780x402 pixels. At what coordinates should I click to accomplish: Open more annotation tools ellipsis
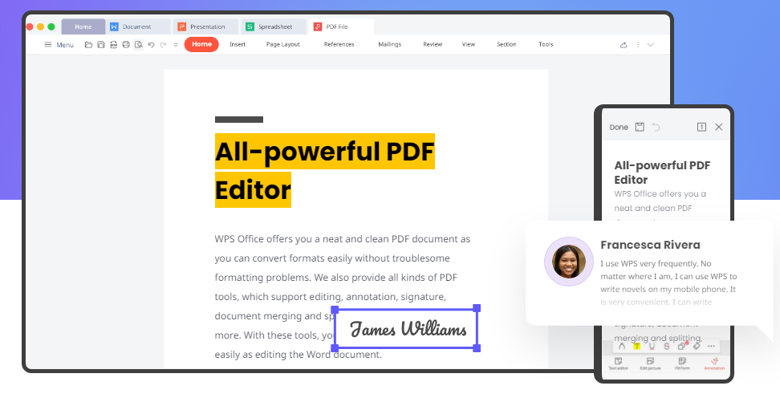(711, 347)
